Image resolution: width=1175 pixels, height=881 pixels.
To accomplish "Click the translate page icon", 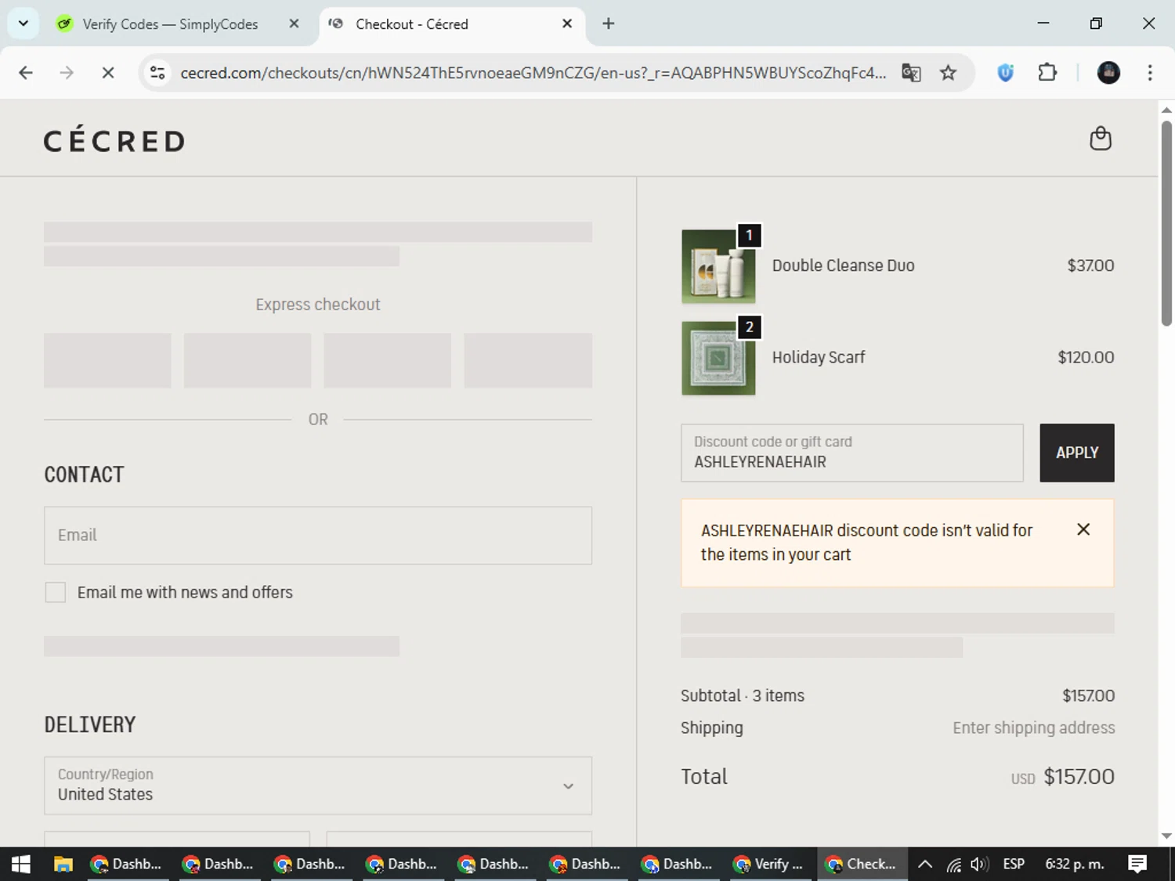I will point(911,73).
